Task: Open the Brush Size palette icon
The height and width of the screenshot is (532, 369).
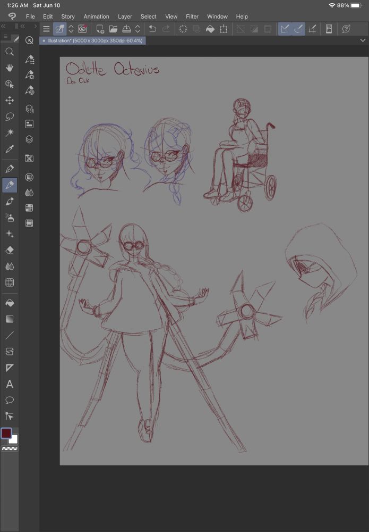Action: tap(29, 90)
